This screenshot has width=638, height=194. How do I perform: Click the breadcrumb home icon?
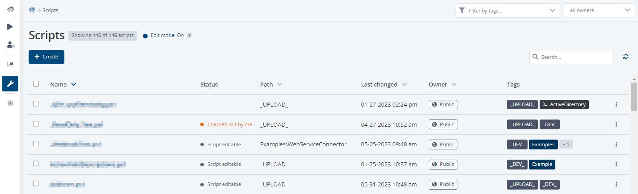pyautogui.click(x=32, y=10)
